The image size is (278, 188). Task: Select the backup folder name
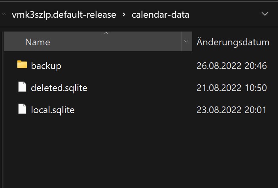46,65
